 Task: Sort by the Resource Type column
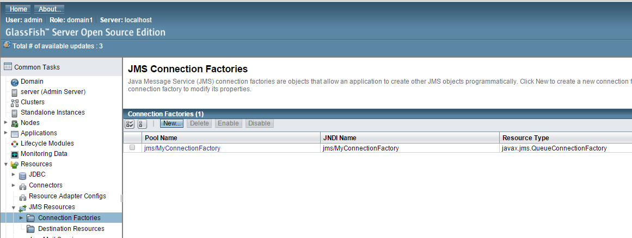click(x=526, y=138)
